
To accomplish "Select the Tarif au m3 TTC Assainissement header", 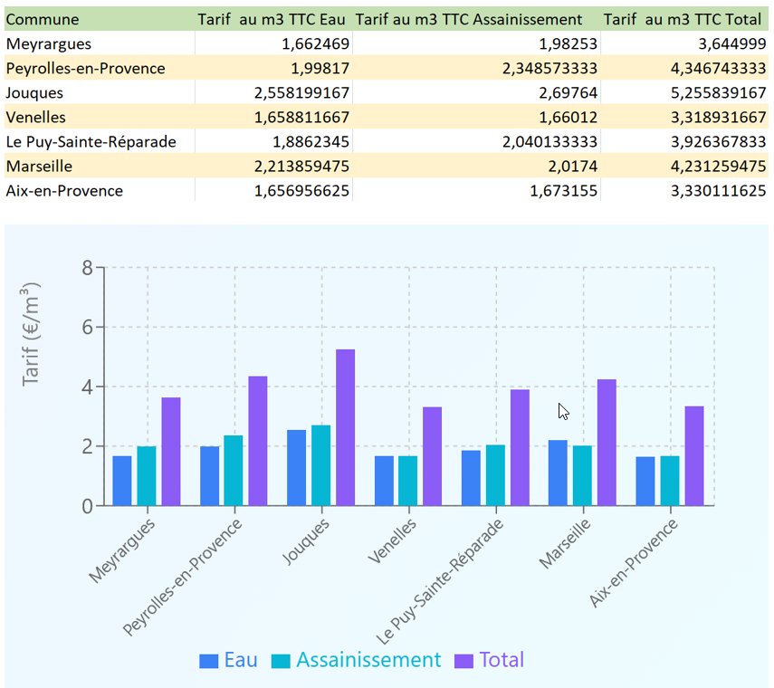I will [x=469, y=19].
